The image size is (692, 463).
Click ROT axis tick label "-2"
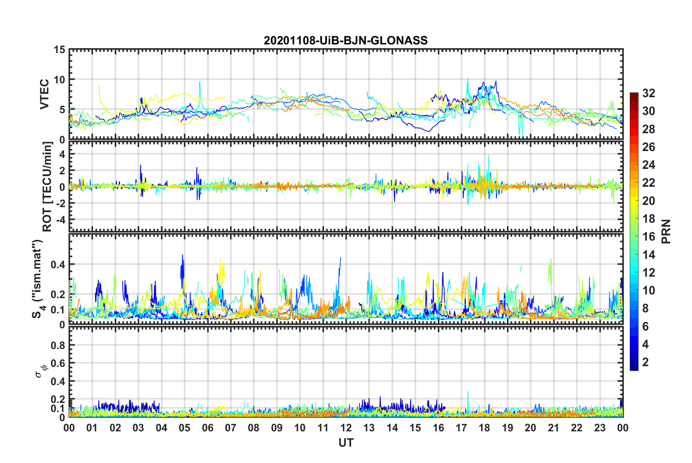tap(60, 203)
